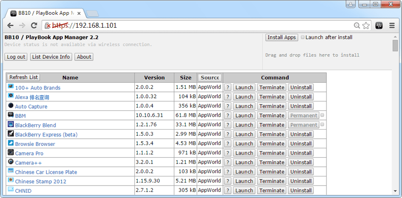Screen dimensions: 402x198
Task: Launch Camera++
Action: click(x=244, y=163)
